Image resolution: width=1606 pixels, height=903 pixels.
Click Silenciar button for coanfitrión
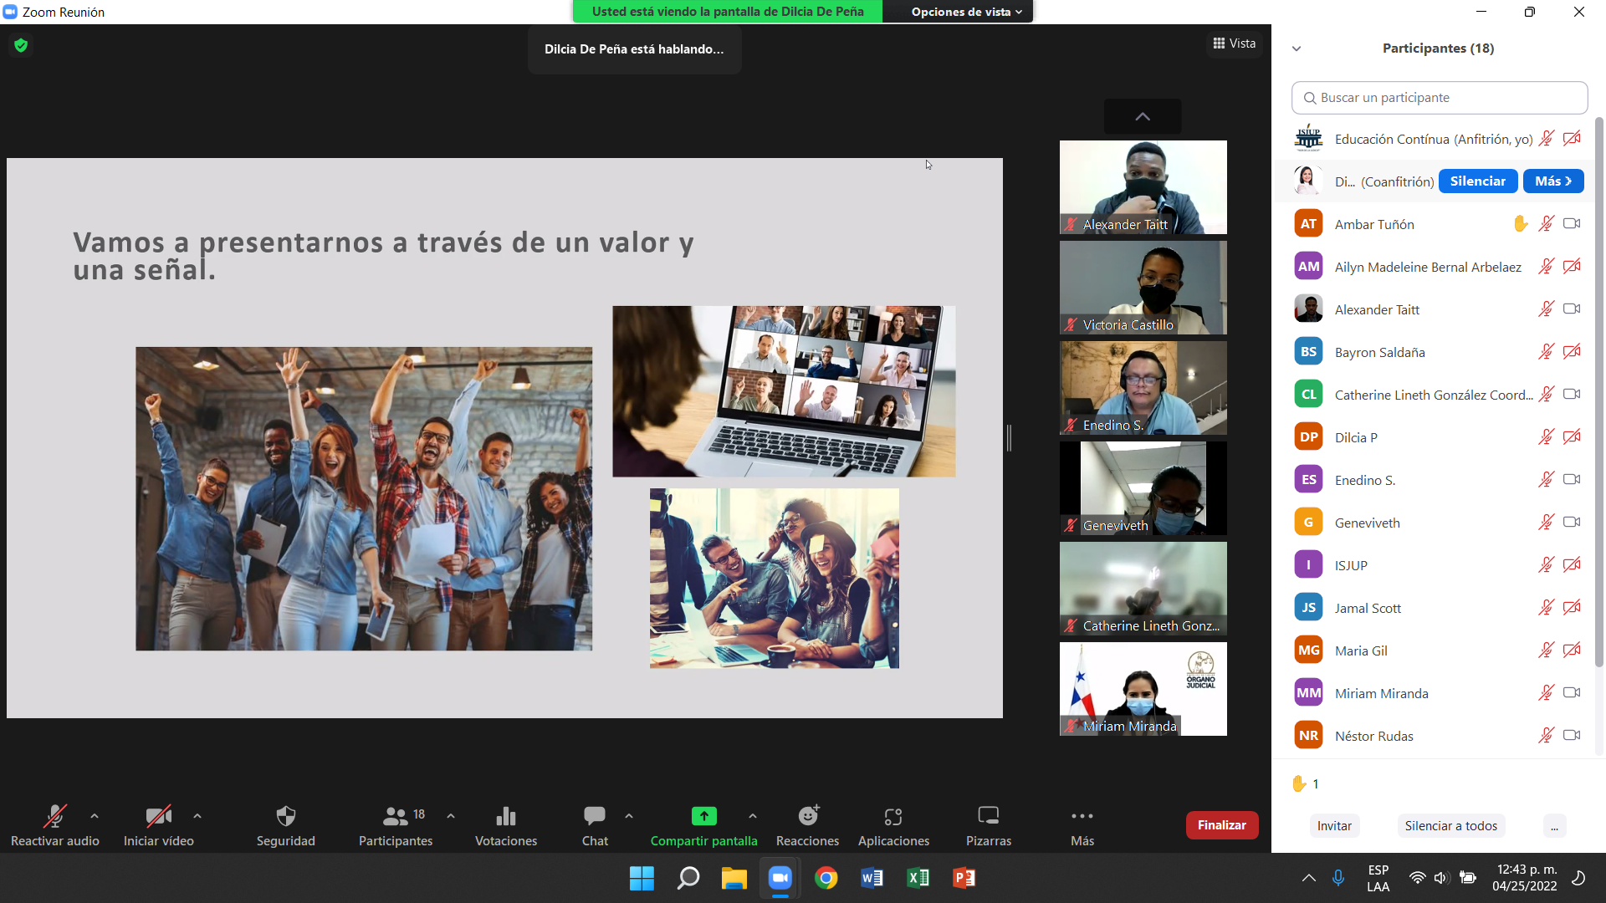coord(1478,181)
